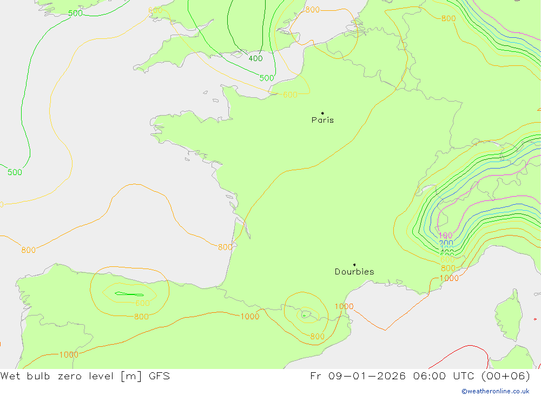Click the 'Wet bulb zero level [m] GFS' title
Screen dimensions: 541x396
[x=85, y=375]
